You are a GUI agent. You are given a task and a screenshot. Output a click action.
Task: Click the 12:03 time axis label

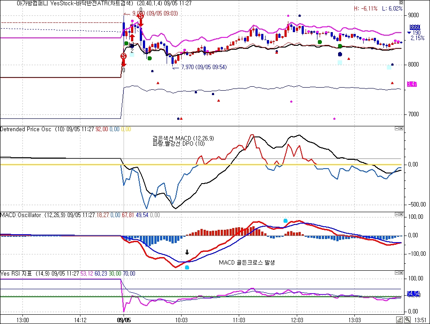coord(297,320)
